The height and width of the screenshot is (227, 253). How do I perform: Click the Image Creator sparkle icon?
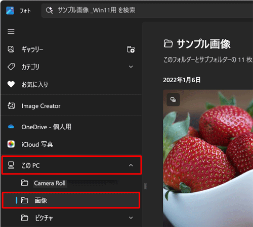11,106
